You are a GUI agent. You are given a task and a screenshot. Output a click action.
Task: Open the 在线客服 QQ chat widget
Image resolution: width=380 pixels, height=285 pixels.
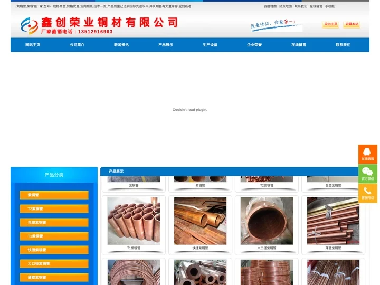368,154
